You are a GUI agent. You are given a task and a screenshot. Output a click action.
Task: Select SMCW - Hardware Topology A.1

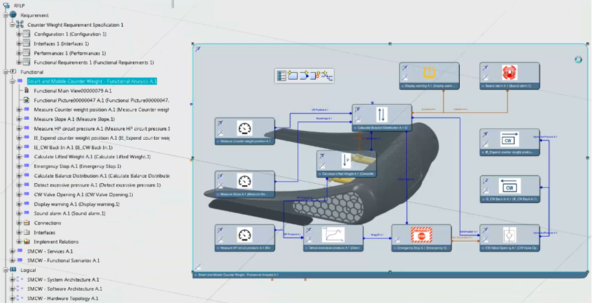click(x=63, y=298)
